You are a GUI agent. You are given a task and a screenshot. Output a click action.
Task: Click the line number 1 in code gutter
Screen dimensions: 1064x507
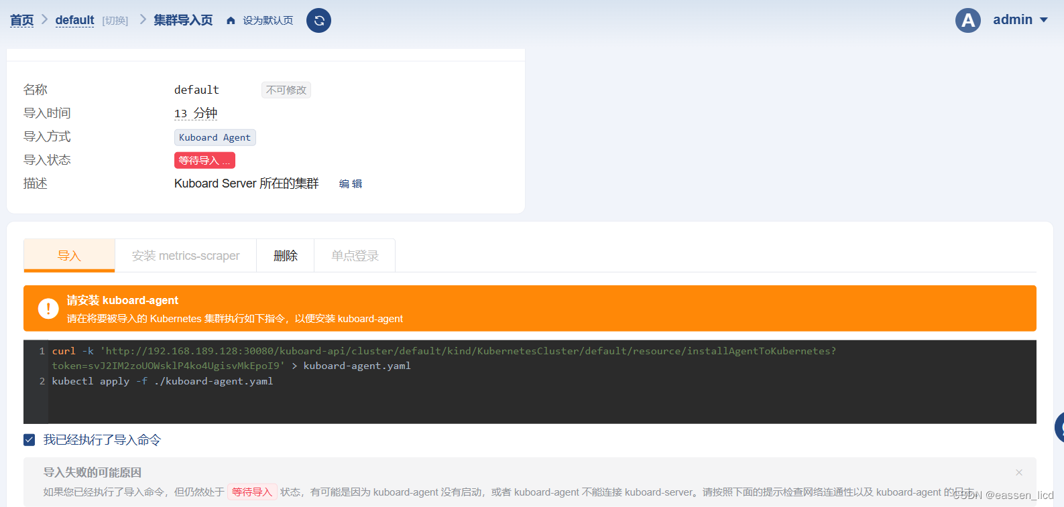[x=42, y=351]
